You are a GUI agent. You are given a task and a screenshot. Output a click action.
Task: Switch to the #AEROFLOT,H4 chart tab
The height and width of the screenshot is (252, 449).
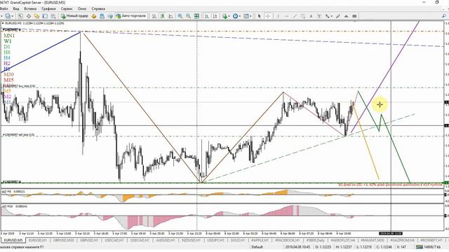[343, 240]
